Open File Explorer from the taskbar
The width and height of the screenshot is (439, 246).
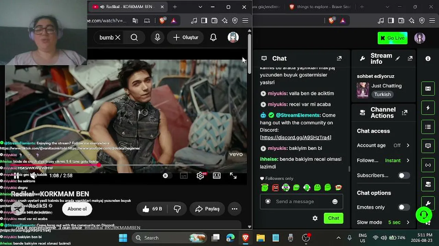point(261,238)
